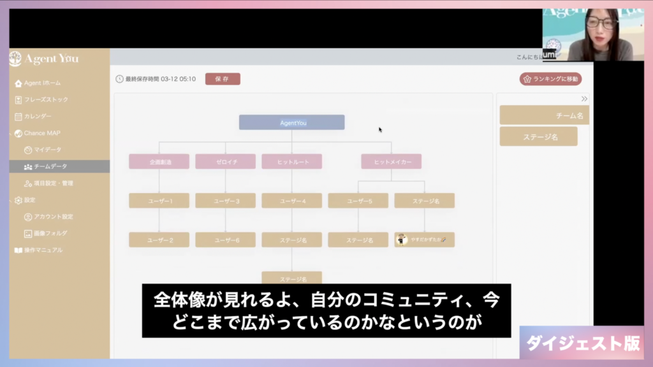Click the avatar thumbnail in user node
Viewport: 653px width, 367px height.
point(402,240)
